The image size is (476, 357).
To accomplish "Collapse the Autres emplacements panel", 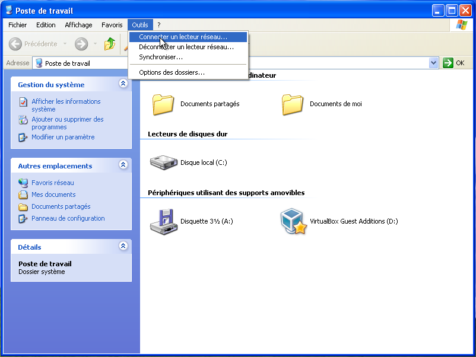I will click(123, 165).
